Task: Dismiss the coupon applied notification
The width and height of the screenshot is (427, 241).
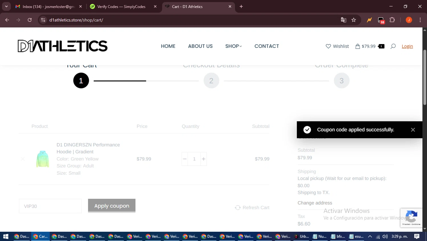Action: click(x=413, y=130)
